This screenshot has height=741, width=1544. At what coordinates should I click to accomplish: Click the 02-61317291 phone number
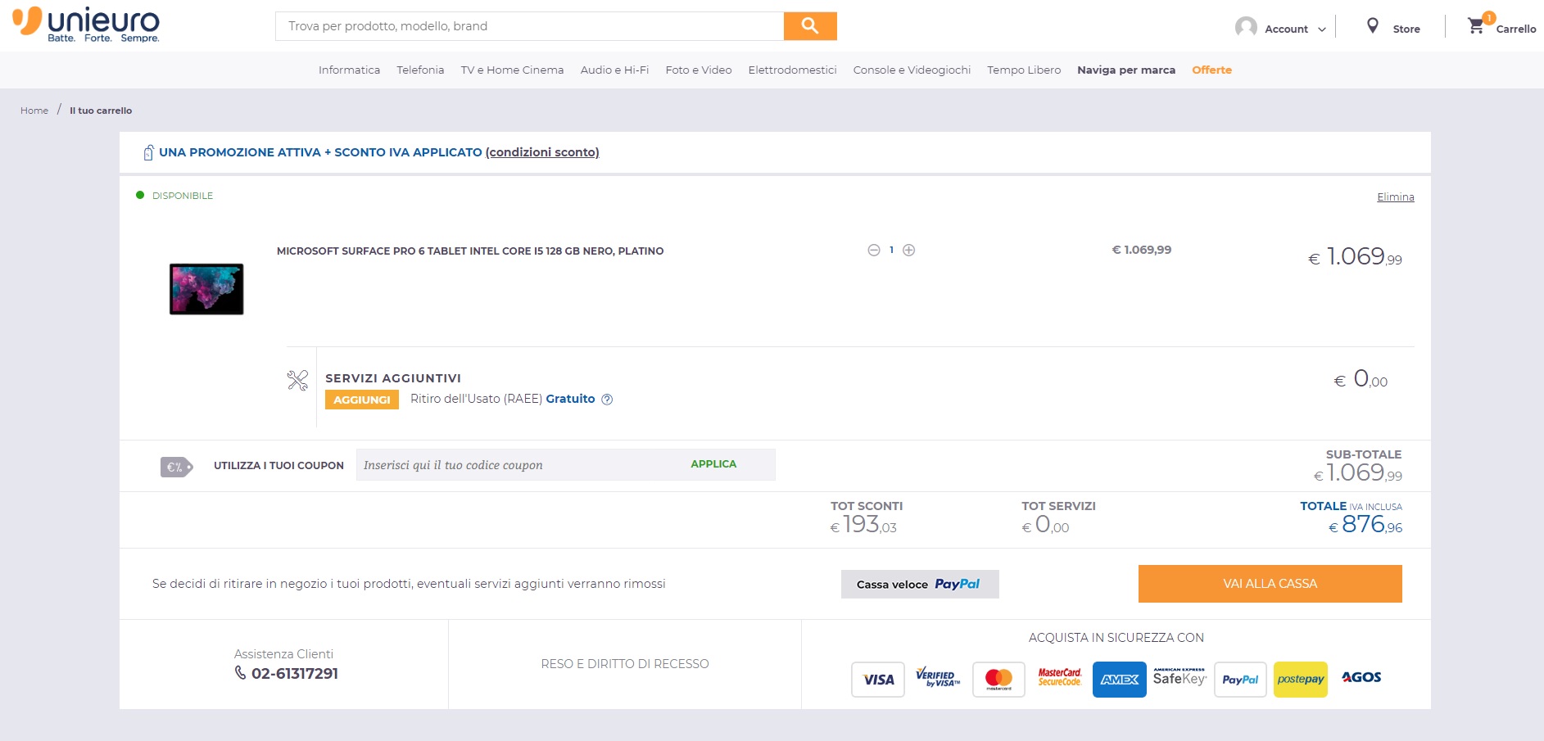(295, 674)
